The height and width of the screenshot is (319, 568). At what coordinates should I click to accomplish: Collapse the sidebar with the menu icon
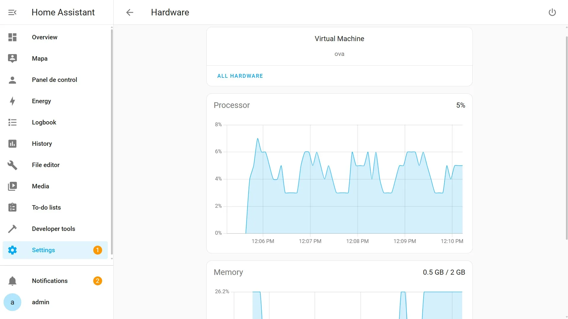[x=12, y=12]
